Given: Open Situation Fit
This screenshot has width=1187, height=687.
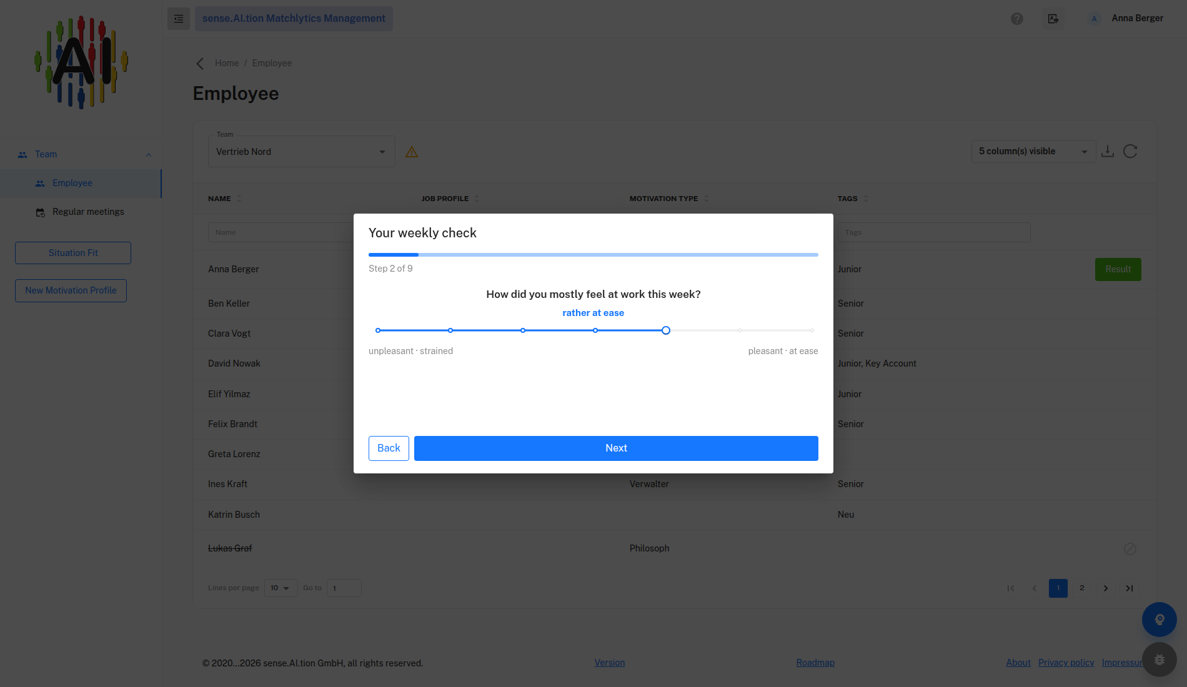Looking at the screenshot, I should tap(73, 253).
